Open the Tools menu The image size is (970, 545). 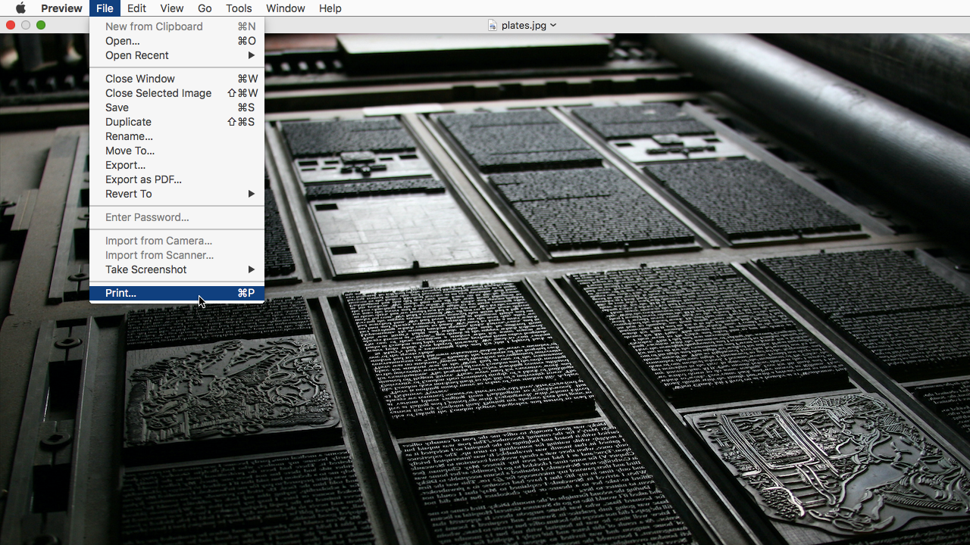point(239,8)
